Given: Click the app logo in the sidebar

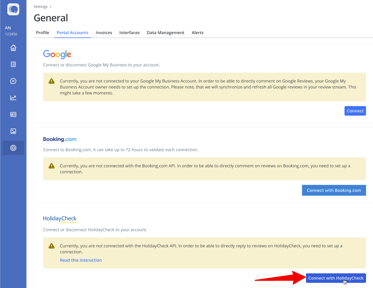Looking at the screenshot, I should coord(13,9).
